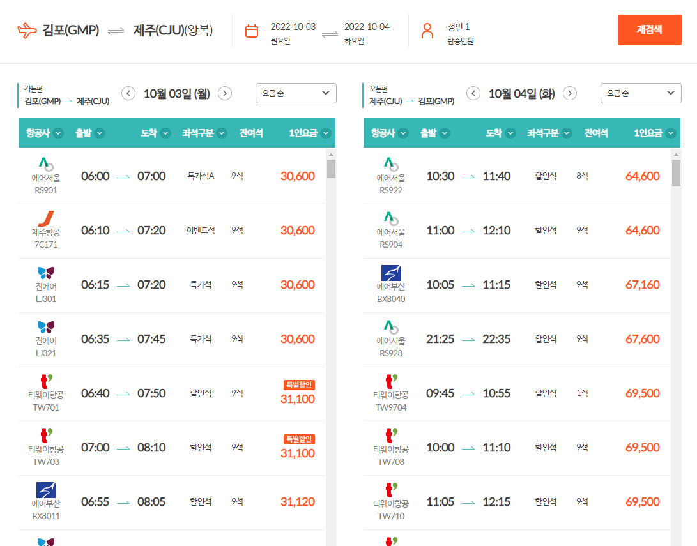Click the return date 2022-10-04
Viewport: 697px width, 546px height.
coord(367,27)
